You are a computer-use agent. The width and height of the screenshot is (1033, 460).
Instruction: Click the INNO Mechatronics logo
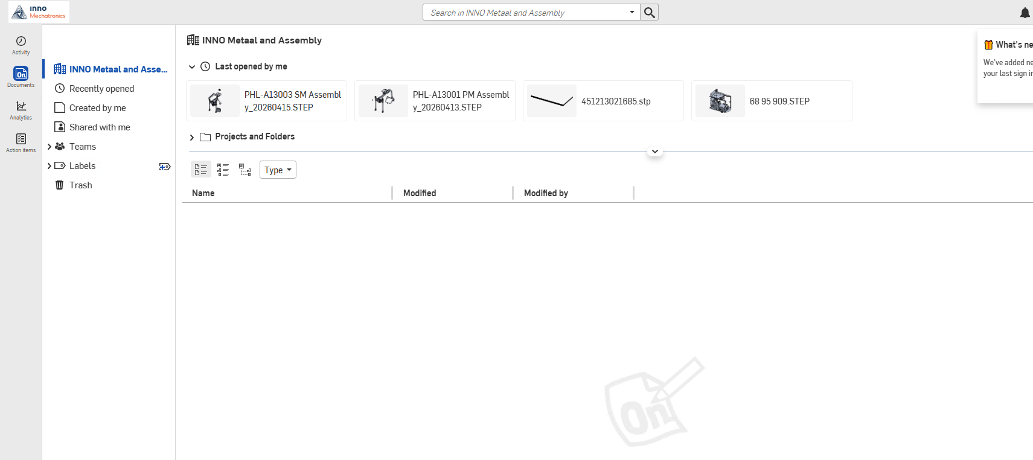(x=39, y=12)
